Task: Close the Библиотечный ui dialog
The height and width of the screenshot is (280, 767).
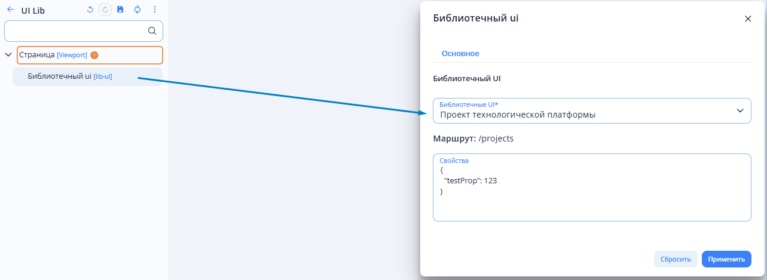Action: tap(747, 19)
